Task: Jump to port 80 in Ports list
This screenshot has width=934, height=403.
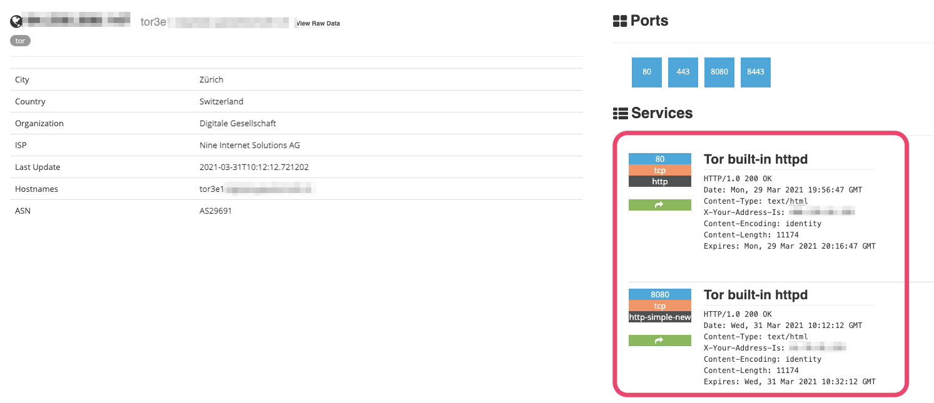Action: pos(646,72)
